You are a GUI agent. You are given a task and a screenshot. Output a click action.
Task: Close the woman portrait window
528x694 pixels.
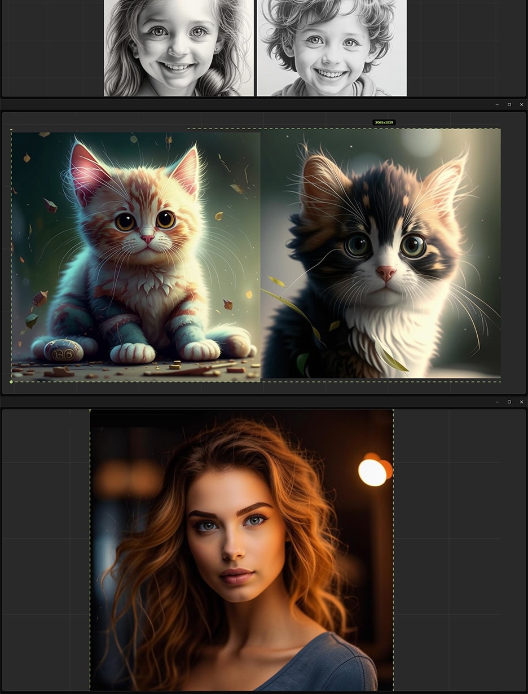pos(521,402)
